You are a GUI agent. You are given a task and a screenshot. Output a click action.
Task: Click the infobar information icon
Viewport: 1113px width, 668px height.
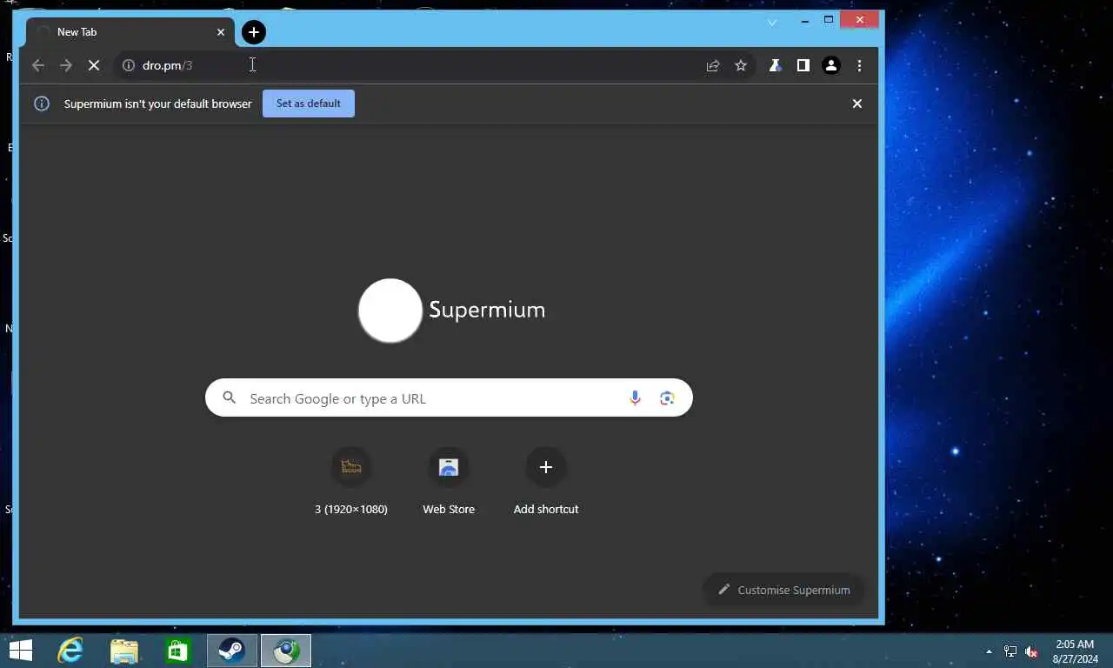(x=42, y=104)
